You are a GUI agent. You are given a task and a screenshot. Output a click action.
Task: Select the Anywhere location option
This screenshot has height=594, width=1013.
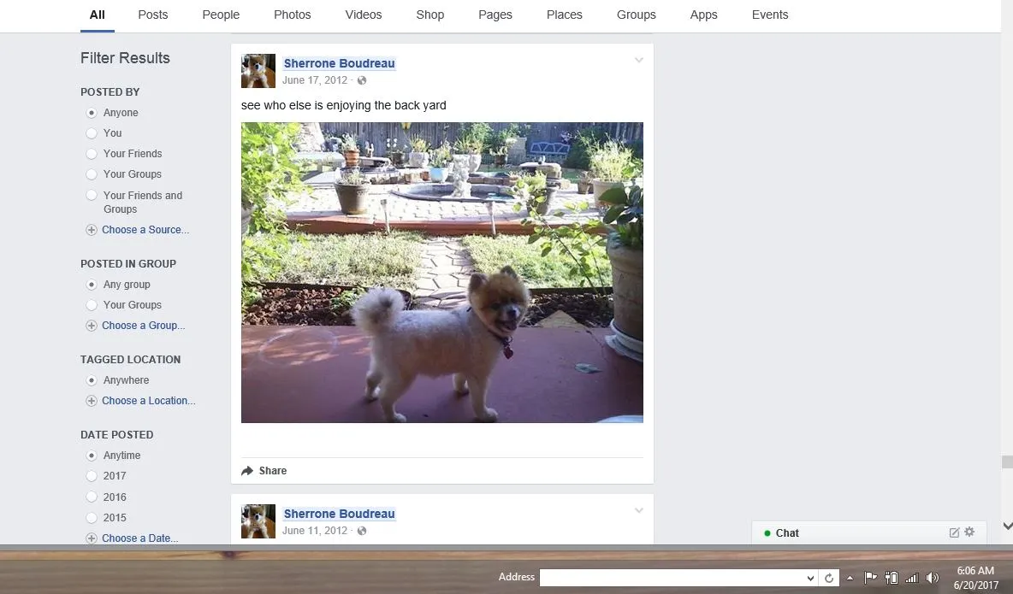(92, 380)
